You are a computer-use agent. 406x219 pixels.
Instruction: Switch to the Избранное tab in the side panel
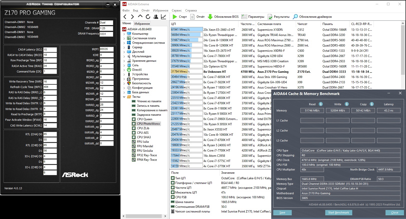[x=142, y=24]
